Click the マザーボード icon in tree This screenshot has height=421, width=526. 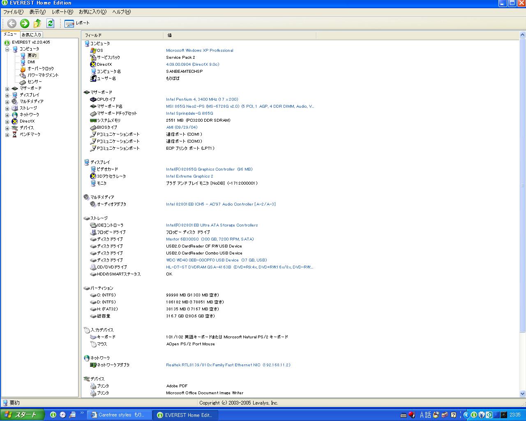coord(15,88)
